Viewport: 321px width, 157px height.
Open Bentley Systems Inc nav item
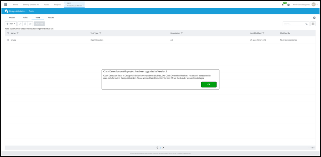click(x=31, y=5)
